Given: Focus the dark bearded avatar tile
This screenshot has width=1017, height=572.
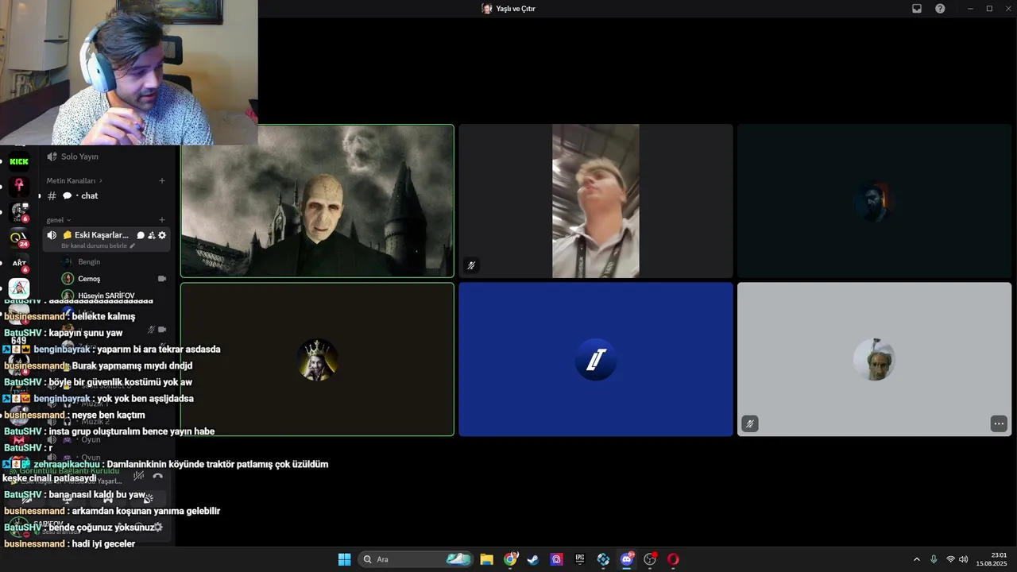Looking at the screenshot, I should [874, 201].
